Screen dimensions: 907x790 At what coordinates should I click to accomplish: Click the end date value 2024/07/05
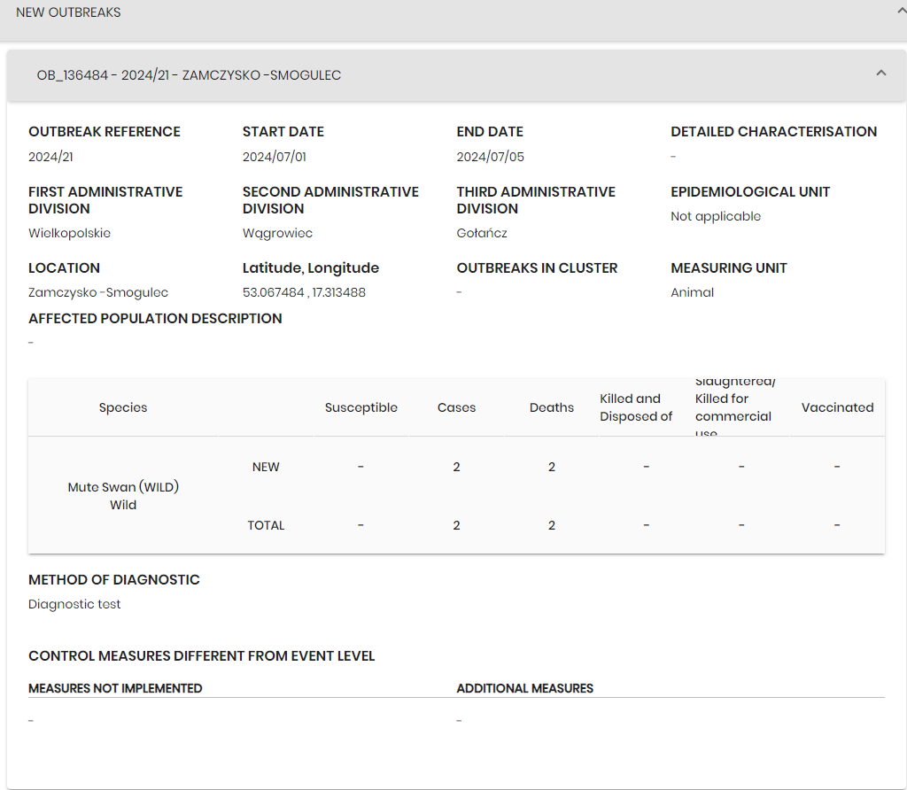pyautogui.click(x=488, y=157)
